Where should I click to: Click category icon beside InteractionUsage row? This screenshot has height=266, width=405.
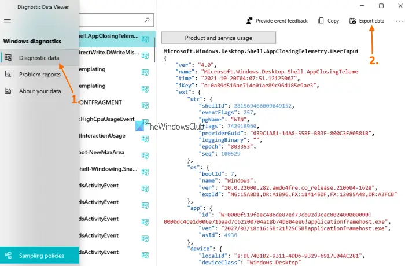[x=145, y=139]
